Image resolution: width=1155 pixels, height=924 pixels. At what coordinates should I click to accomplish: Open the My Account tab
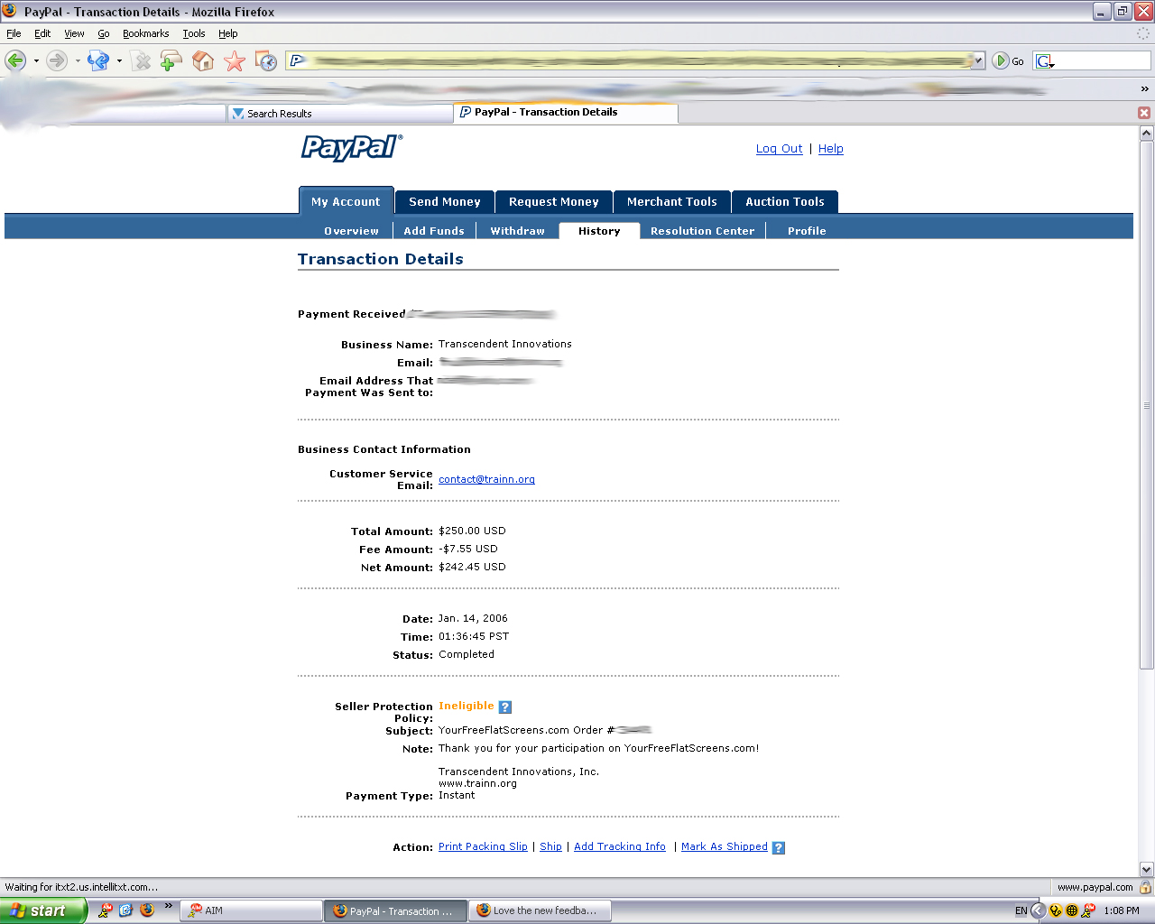[346, 201]
